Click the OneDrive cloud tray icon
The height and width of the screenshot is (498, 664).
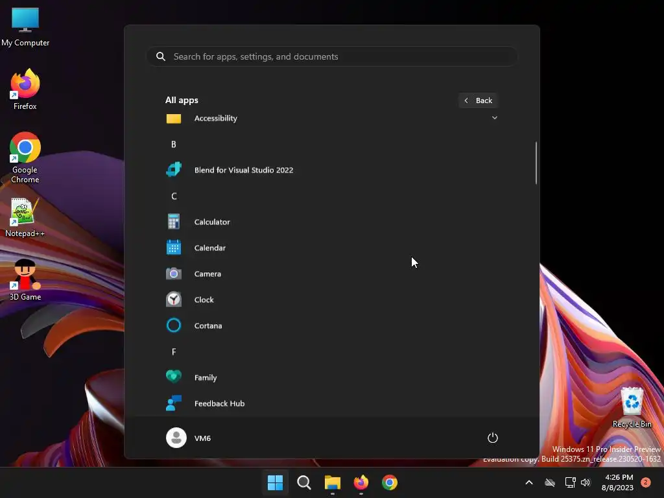550,482
